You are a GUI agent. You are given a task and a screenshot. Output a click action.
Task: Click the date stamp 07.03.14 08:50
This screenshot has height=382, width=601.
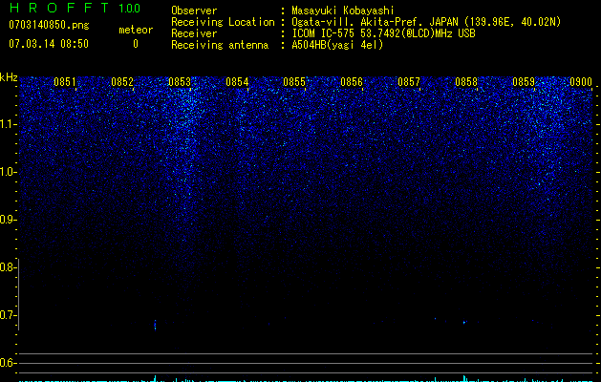click(49, 44)
